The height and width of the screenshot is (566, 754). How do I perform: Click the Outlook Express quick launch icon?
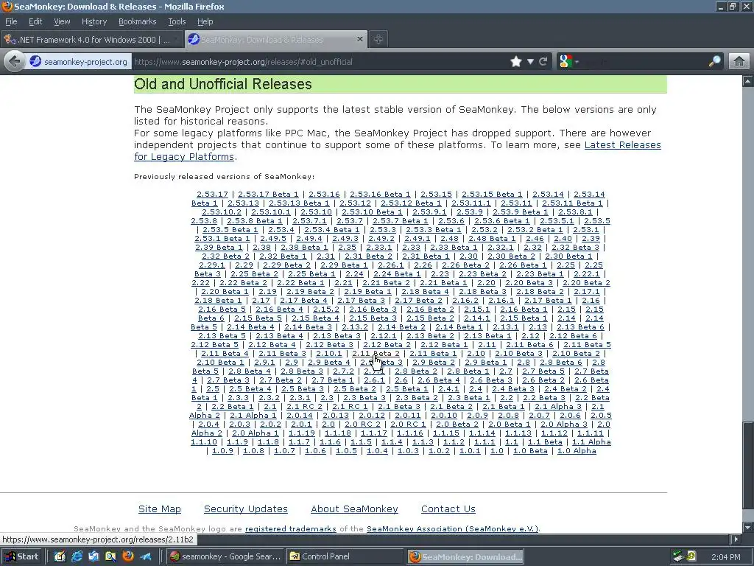[x=94, y=556]
